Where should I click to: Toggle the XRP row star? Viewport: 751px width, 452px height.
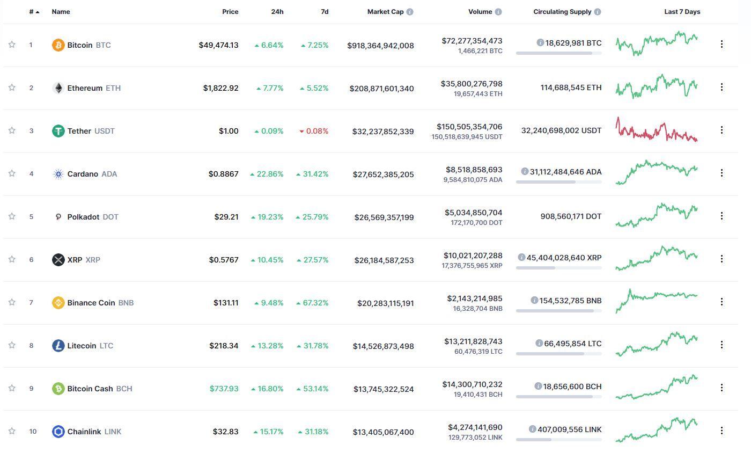tap(12, 259)
